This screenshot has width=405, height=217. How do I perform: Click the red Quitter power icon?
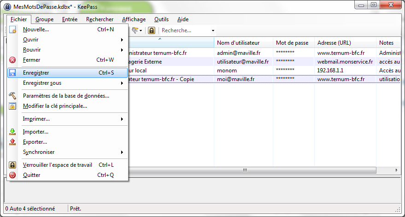pyautogui.click(x=13, y=175)
